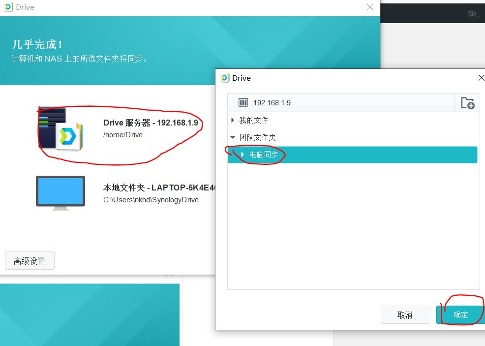Open 高级设置 advanced settings
This screenshot has height=346, width=485.
click(30, 260)
